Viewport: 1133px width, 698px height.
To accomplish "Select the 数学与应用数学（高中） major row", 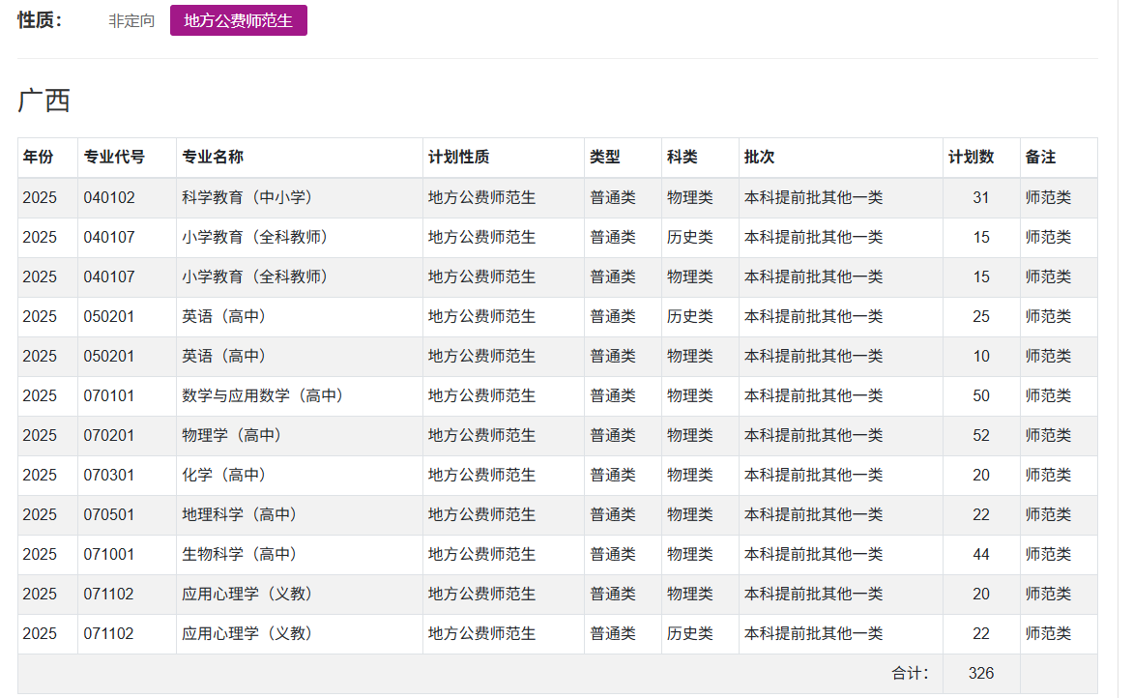I will point(263,395).
